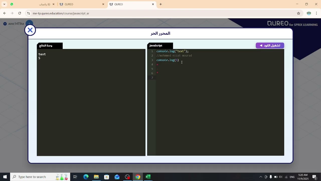This screenshot has height=181, width=321.
Task: Open the aasc1473ta user dropdown
Action: click(5, 24)
